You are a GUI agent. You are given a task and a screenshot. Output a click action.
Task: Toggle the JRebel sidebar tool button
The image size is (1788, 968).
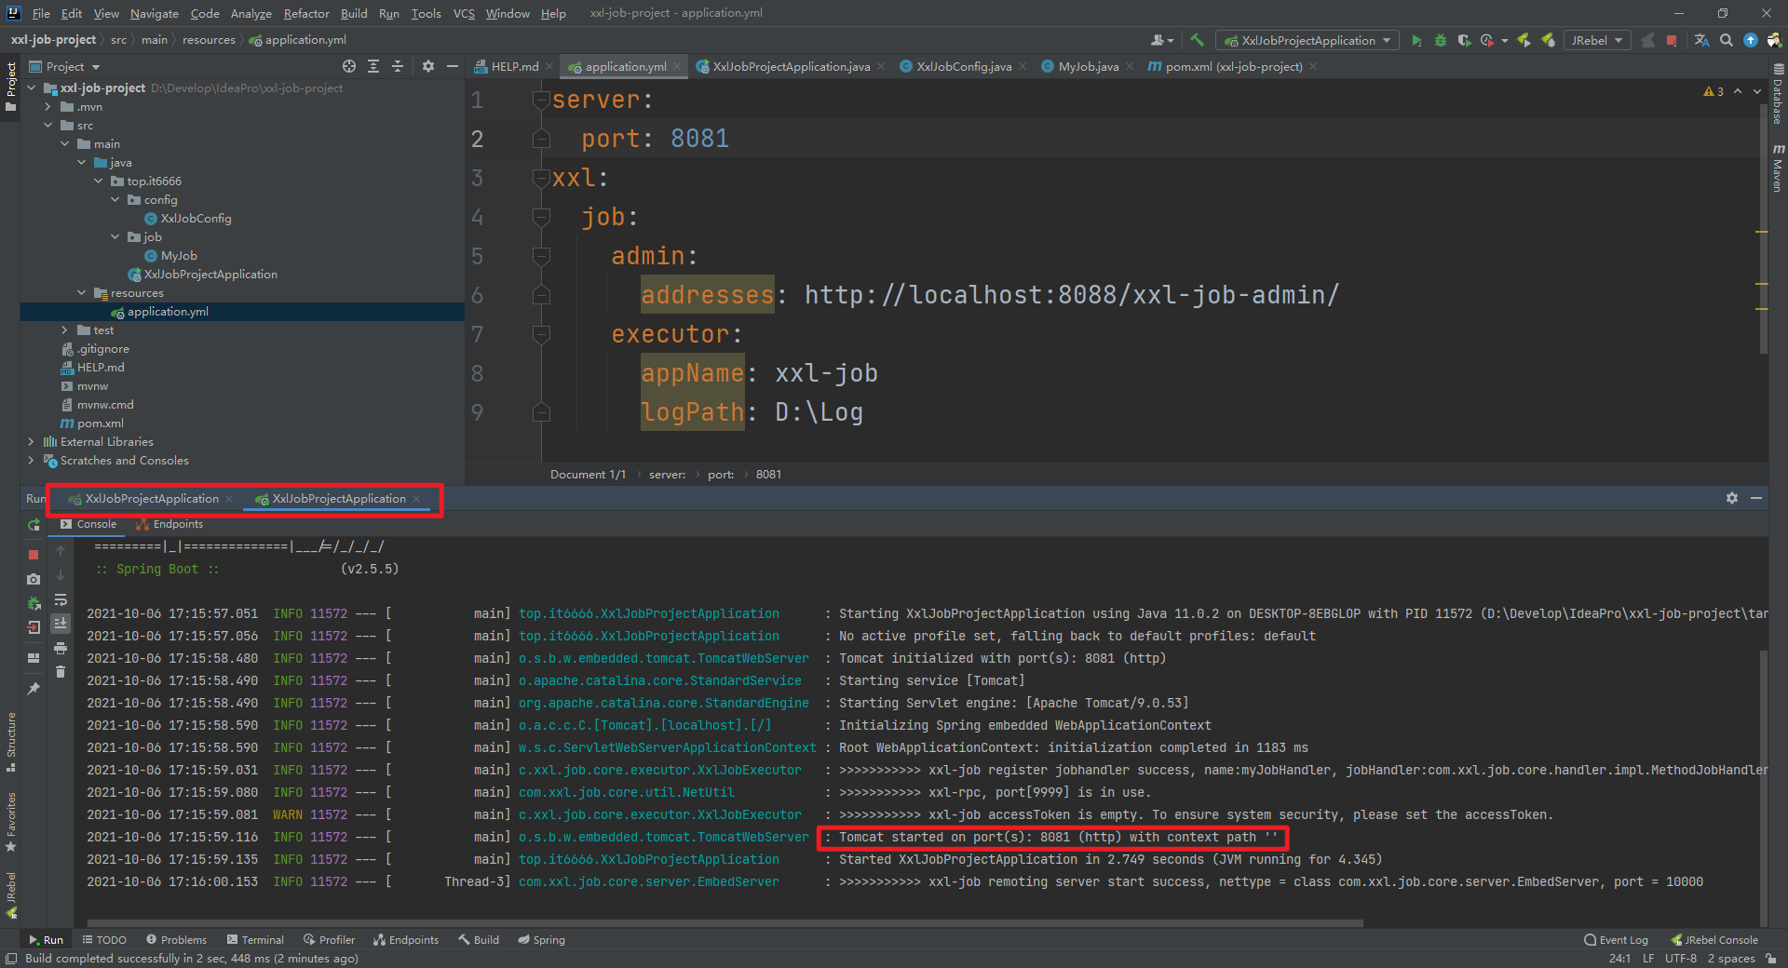tap(10, 895)
